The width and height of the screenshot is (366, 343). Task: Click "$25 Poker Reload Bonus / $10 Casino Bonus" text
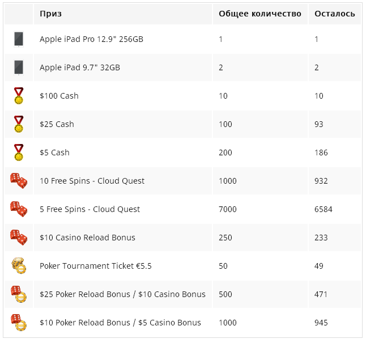[x=122, y=294]
